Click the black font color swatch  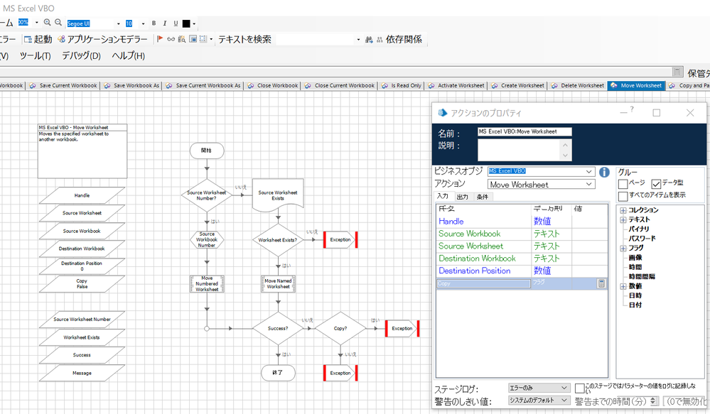(186, 23)
